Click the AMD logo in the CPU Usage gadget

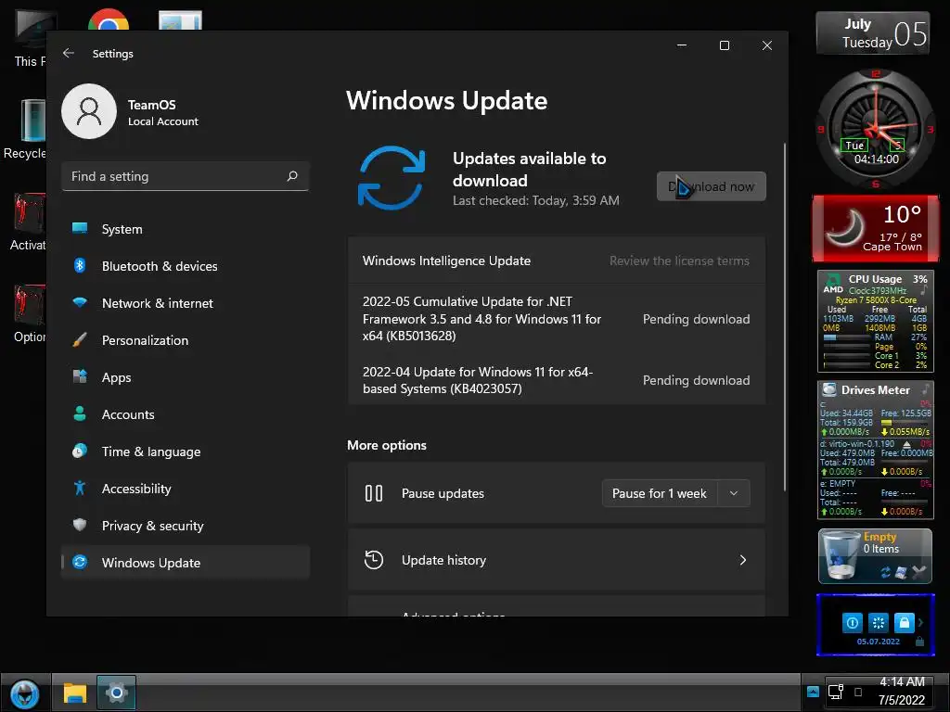tap(833, 284)
